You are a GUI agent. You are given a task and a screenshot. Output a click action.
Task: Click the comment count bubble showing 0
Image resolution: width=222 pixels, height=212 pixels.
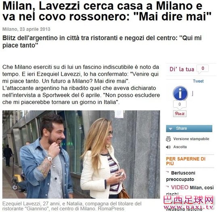[x=203, y=69]
